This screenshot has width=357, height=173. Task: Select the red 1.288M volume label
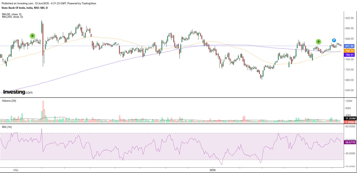coord(349,122)
